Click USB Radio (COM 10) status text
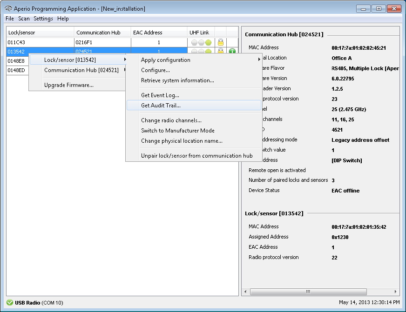Image resolution: width=406 pixels, height=312 pixels. click(39, 302)
